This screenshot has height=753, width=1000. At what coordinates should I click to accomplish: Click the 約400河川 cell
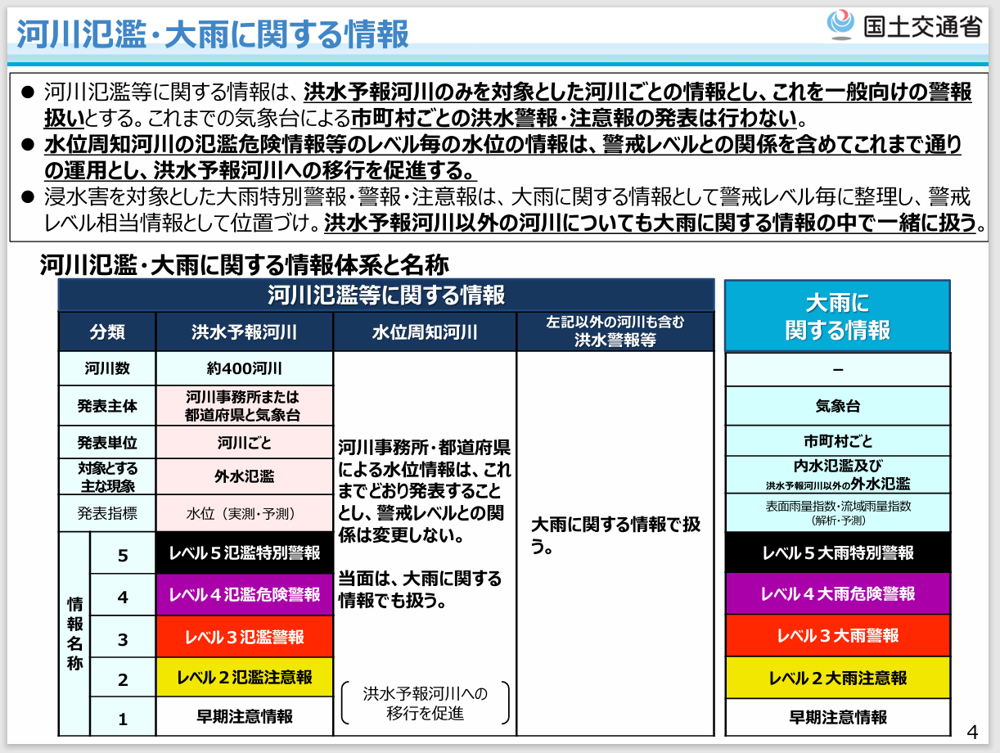click(x=244, y=368)
